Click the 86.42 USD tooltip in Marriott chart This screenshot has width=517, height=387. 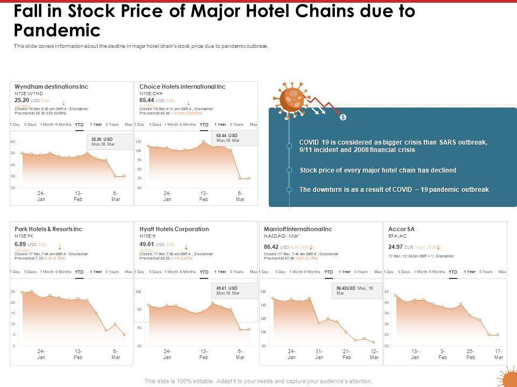[355, 291]
